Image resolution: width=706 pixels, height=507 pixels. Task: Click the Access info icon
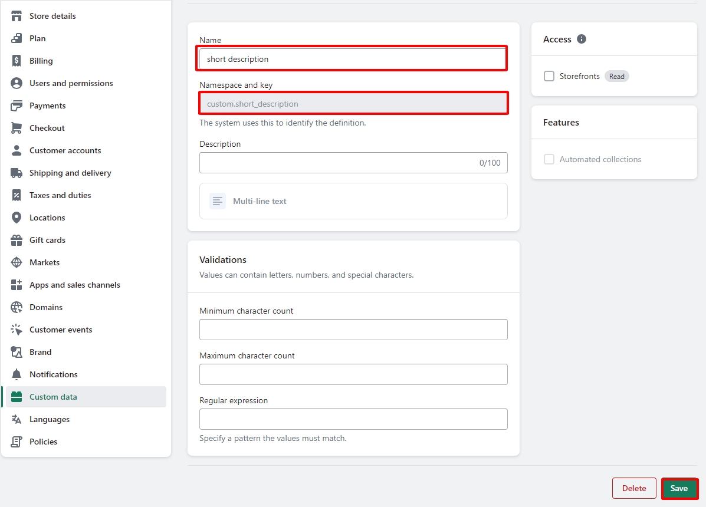click(x=582, y=39)
